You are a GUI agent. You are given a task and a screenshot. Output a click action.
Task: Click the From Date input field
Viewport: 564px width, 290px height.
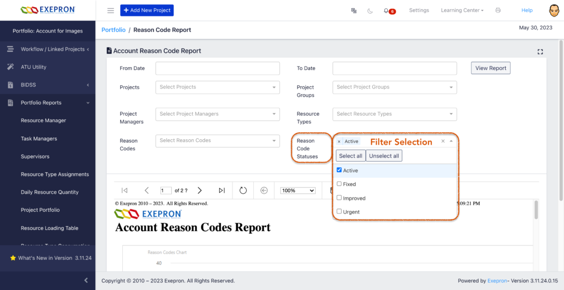tap(218, 68)
